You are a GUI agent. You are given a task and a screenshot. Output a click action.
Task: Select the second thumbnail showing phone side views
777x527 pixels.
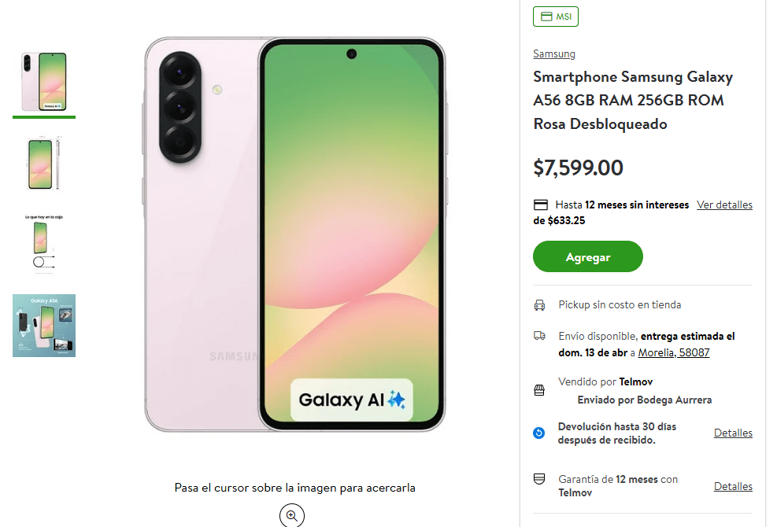[44, 164]
